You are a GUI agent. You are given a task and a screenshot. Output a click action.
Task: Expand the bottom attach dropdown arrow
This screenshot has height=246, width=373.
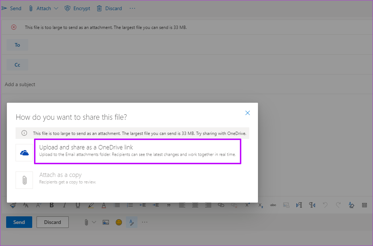point(94,222)
